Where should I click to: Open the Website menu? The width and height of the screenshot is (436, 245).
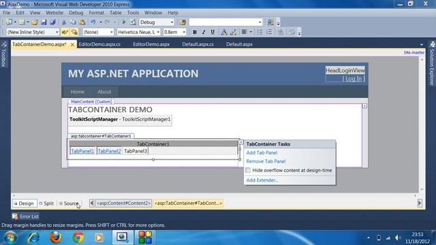click(x=54, y=13)
